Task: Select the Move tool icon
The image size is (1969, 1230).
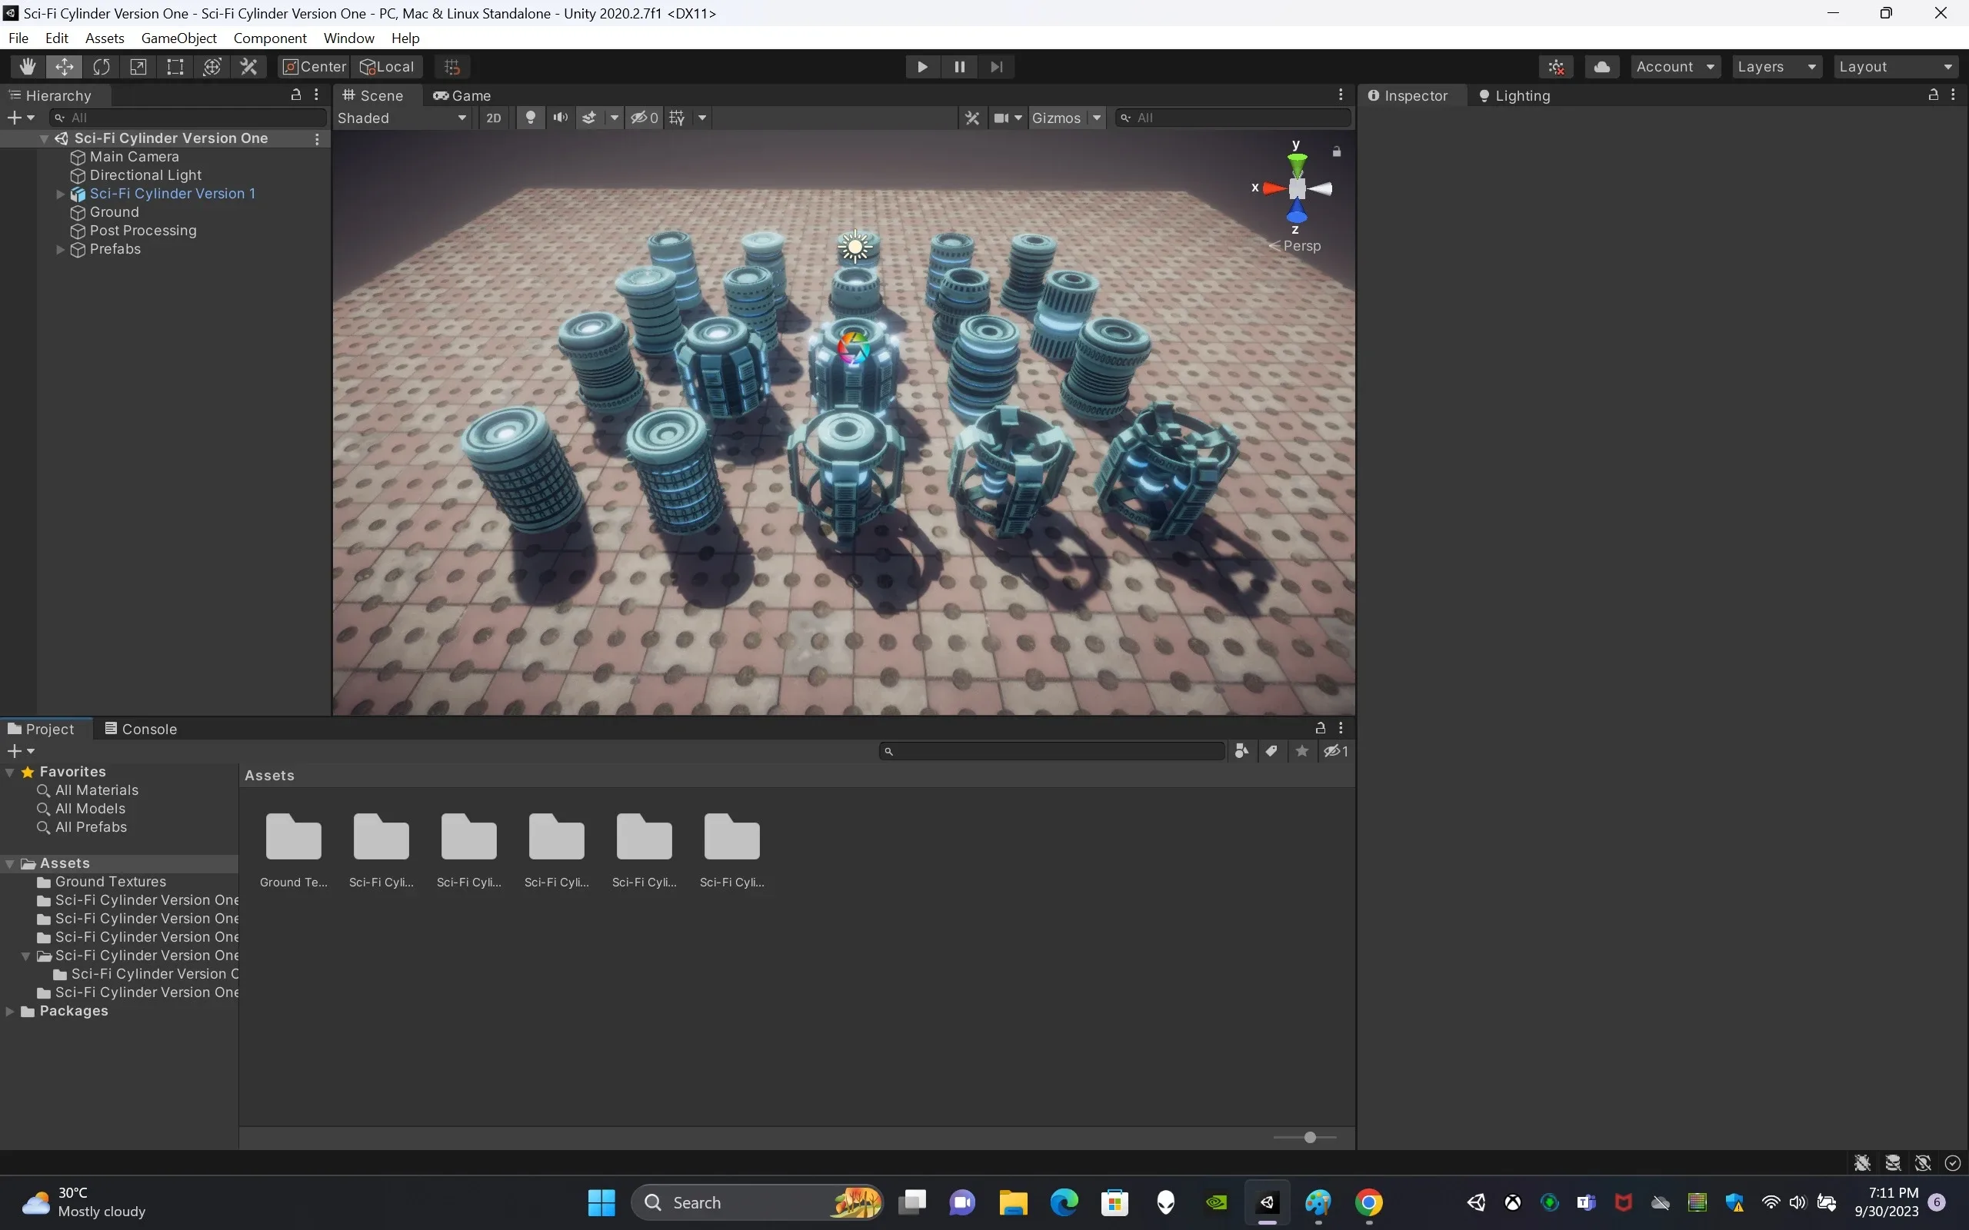Action: (64, 65)
